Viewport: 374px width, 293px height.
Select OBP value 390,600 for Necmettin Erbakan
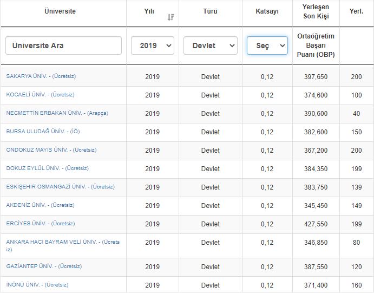point(316,114)
